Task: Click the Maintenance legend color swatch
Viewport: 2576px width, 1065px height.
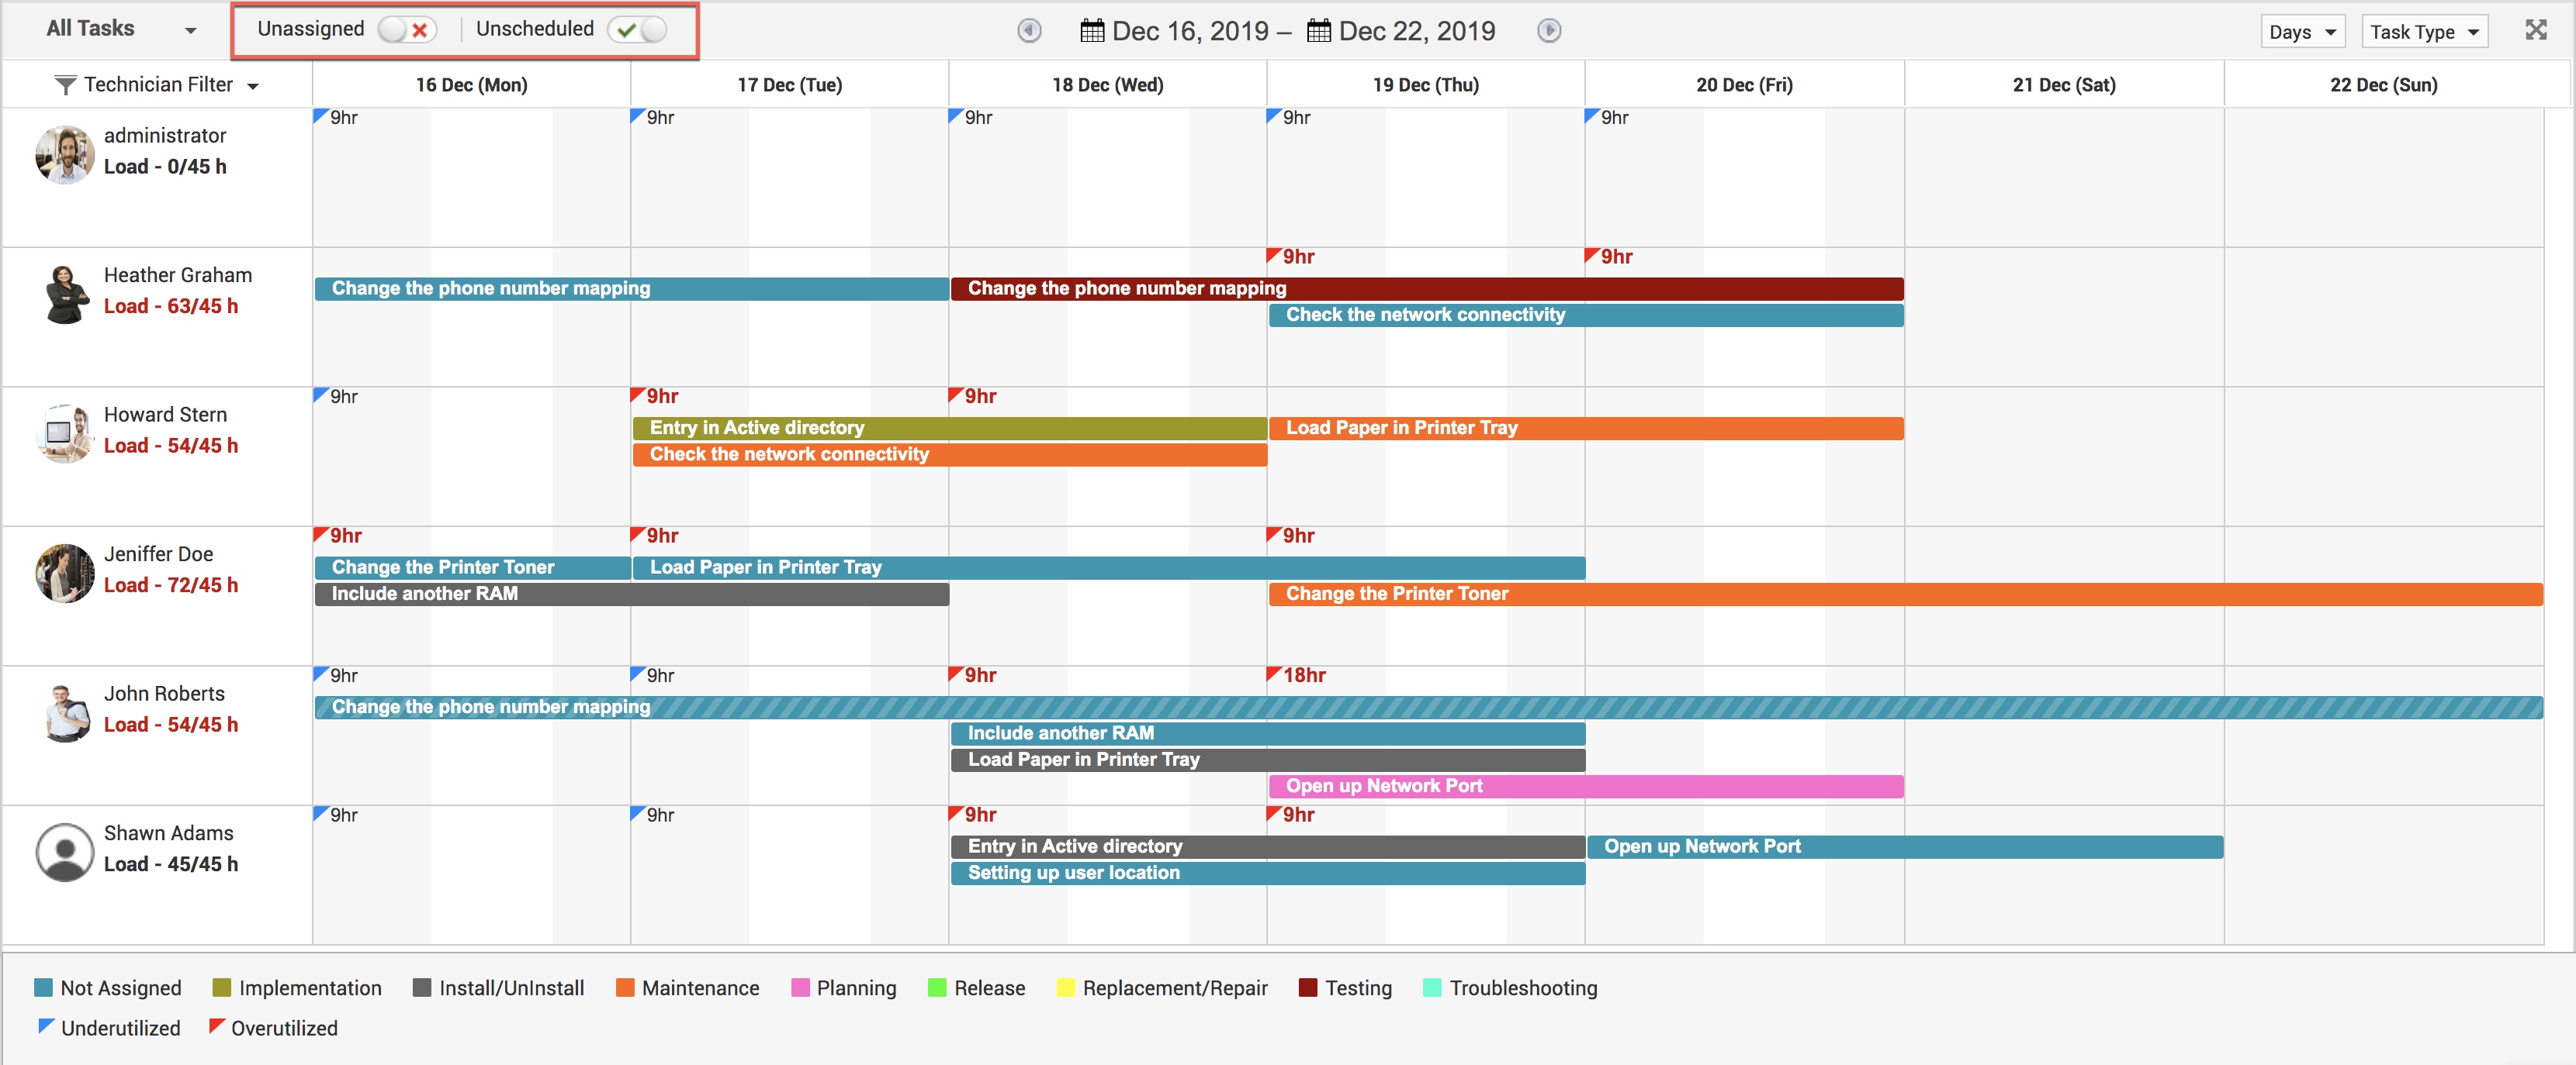Action: coord(625,987)
